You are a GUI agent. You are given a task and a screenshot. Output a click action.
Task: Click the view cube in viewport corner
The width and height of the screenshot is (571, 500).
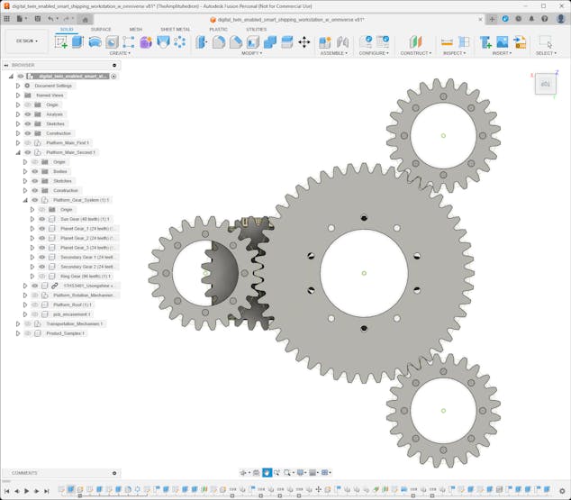(x=545, y=85)
